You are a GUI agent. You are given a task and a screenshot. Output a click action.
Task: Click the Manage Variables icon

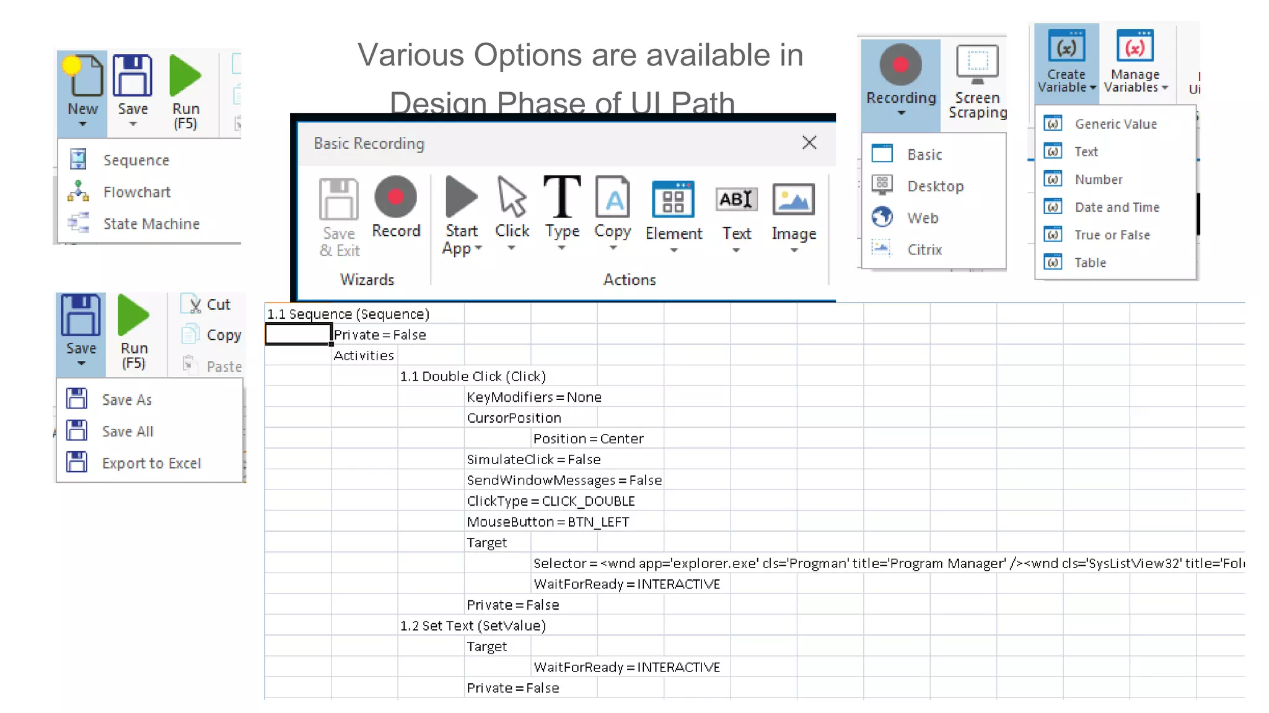[x=1135, y=47]
